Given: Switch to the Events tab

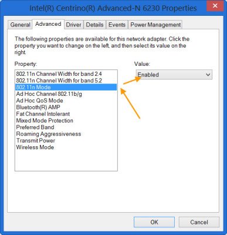Looking at the screenshot, I should (117, 25).
